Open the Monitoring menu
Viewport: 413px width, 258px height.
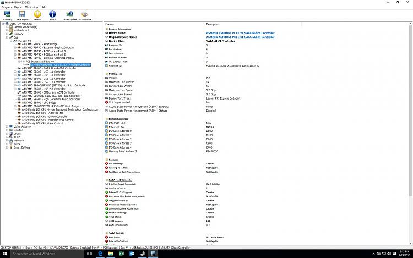(x=31, y=7)
